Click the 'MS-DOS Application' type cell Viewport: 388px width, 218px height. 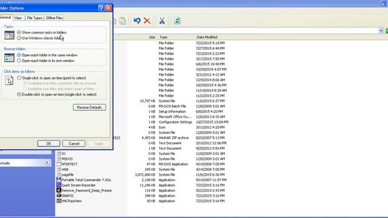tap(173, 164)
